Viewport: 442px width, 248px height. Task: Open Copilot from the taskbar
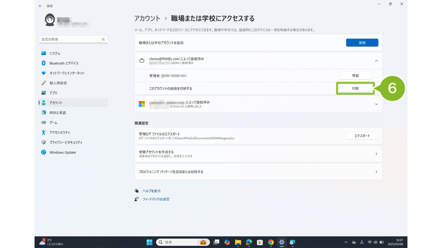click(x=227, y=242)
